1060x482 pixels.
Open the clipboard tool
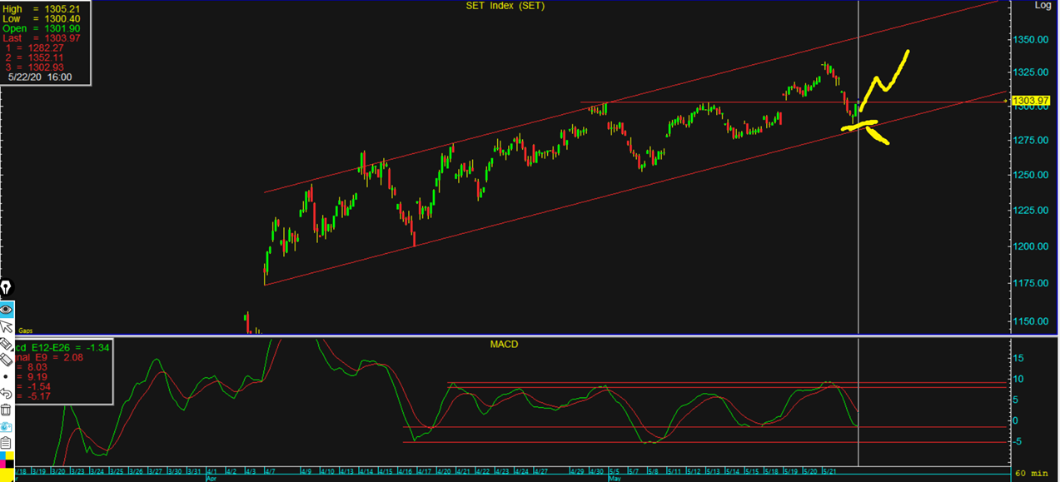coord(6,442)
